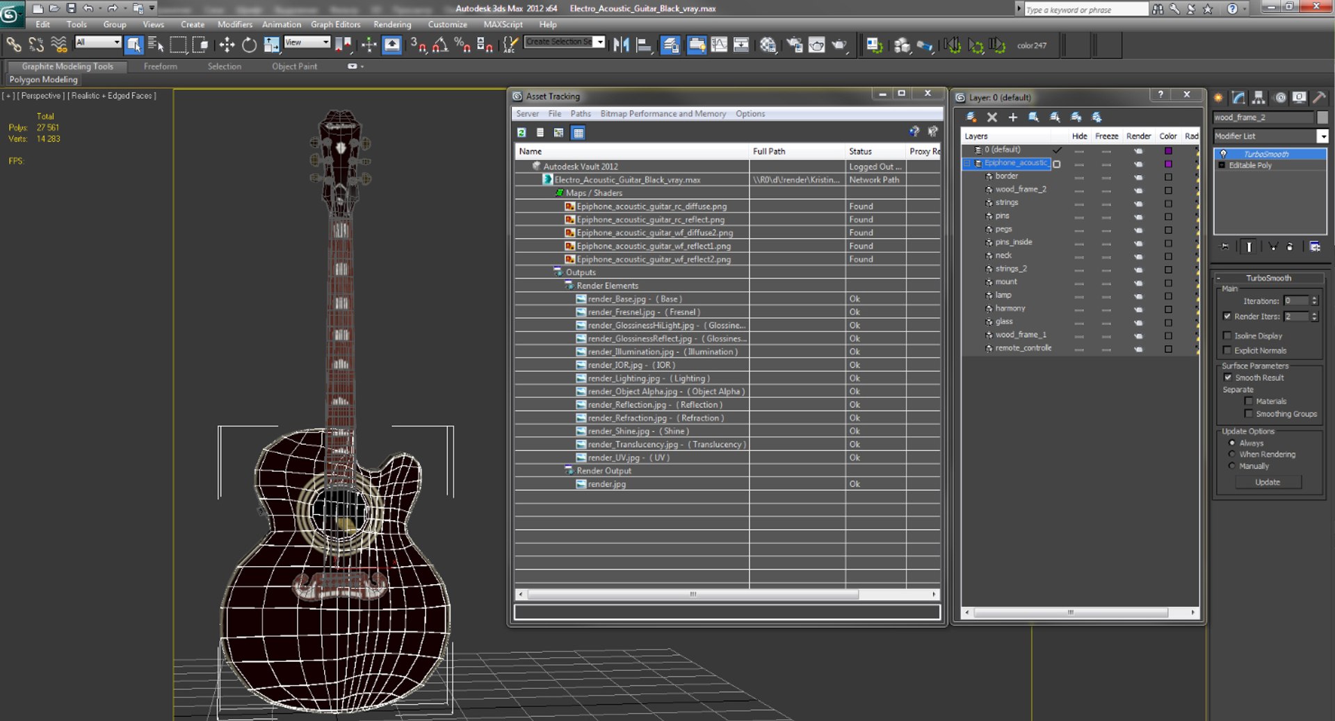The height and width of the screenshot is (721, 1335).
Task: Pin the modifier stack
Action: pos(1225,247)
